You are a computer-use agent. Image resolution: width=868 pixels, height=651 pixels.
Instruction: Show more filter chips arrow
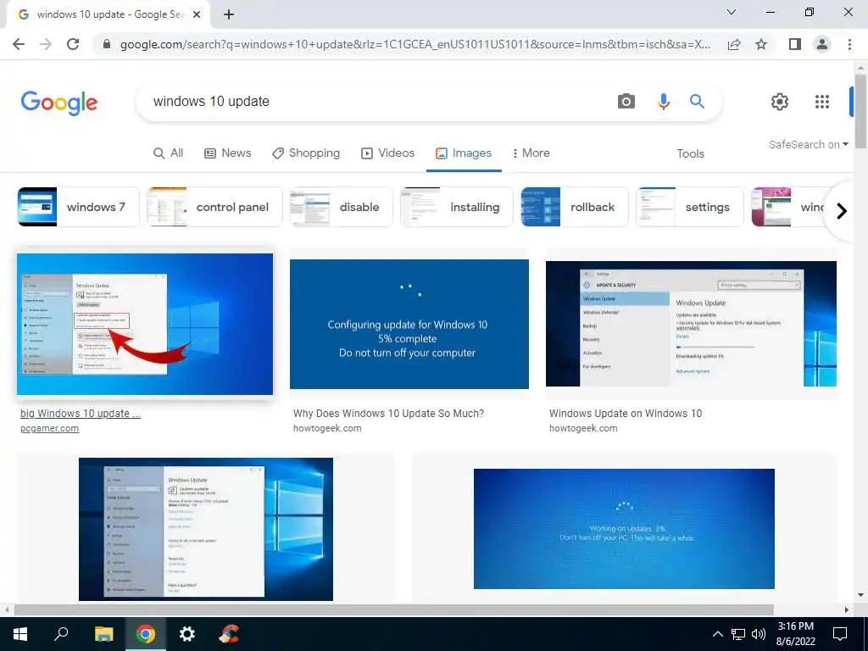point(842,211)
